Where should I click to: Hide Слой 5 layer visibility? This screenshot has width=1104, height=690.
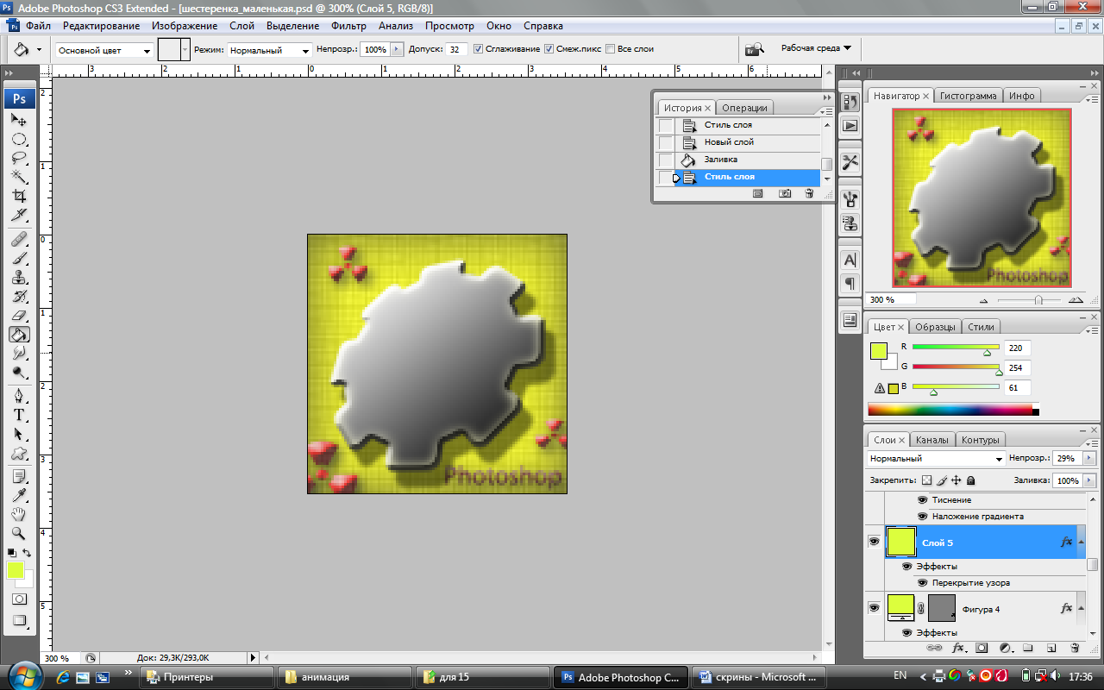(874, 542)
